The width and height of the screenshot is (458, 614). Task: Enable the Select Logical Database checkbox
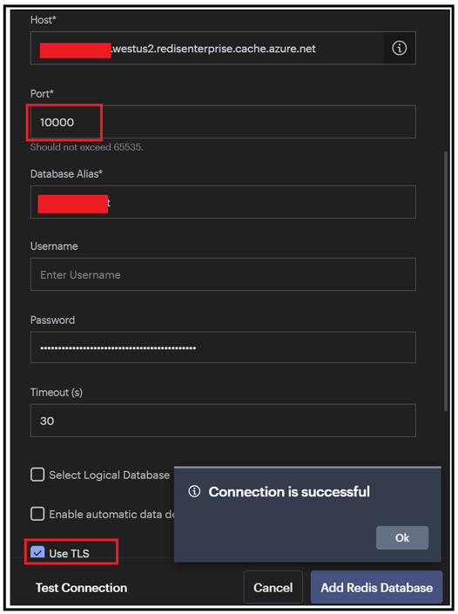(x=37, y=475)
